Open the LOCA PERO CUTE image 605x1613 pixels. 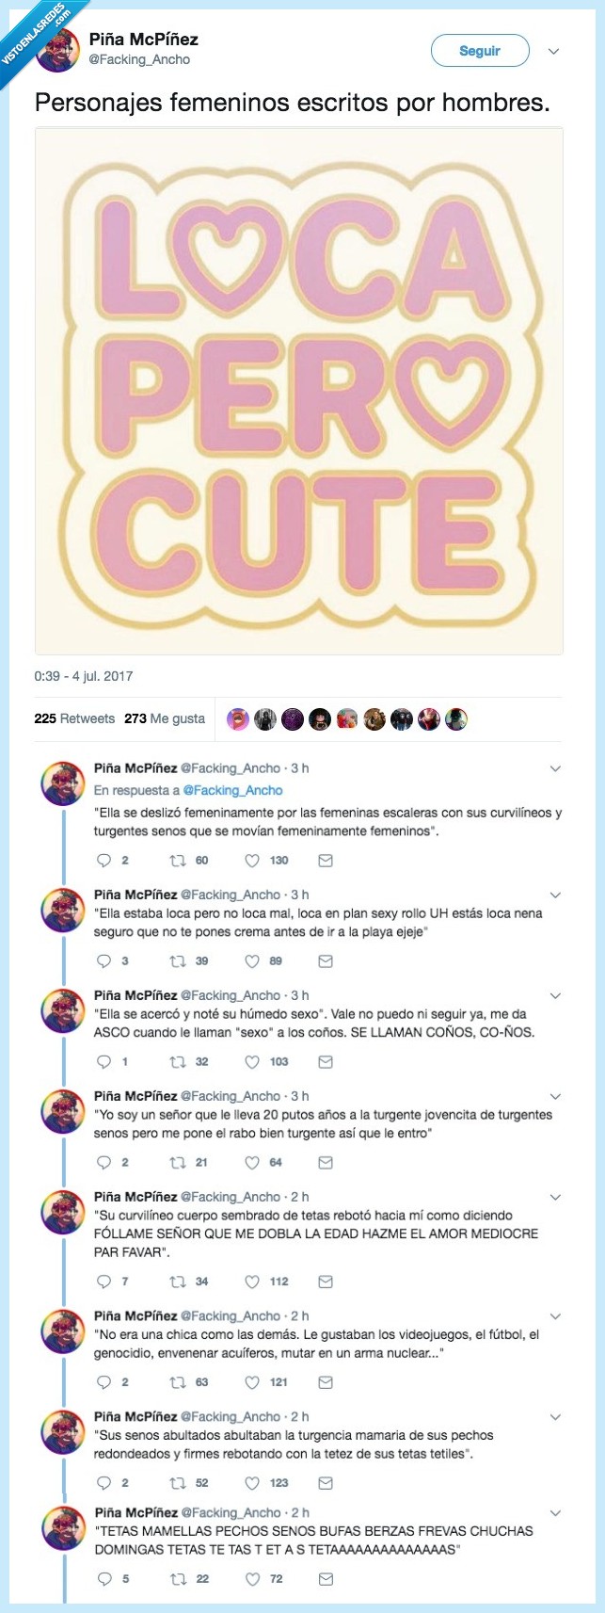299,391
